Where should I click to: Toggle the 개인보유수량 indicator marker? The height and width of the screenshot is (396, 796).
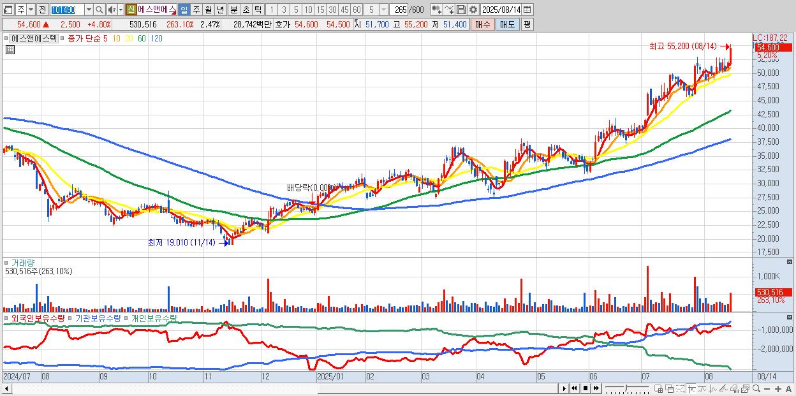click(x=127, y=318)
